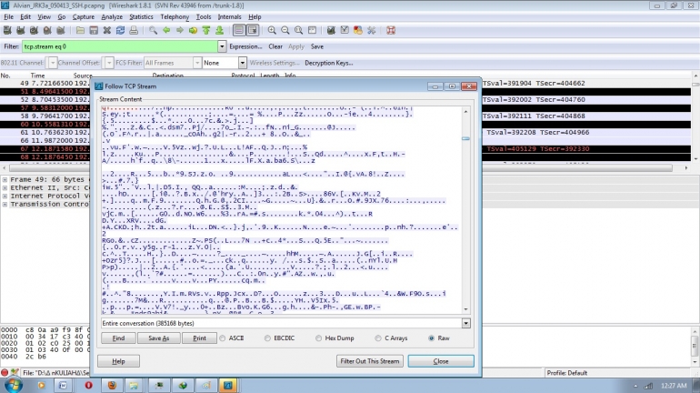
Task: Restart the running capture icon
Action: pyautogui.click(x=61, y=30)
